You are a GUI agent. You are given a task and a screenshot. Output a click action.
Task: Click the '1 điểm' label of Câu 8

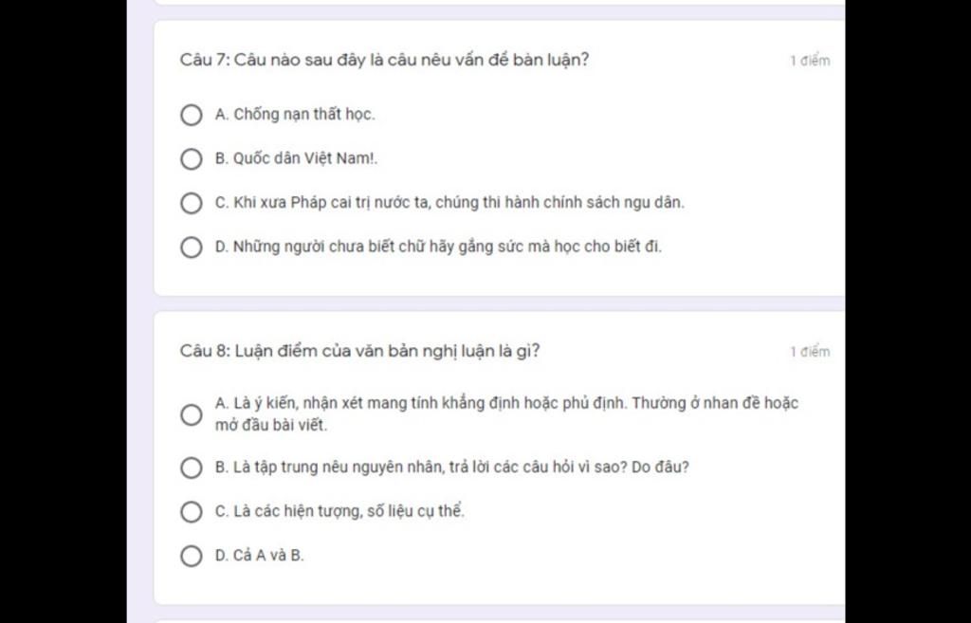(x=810, y=352)
